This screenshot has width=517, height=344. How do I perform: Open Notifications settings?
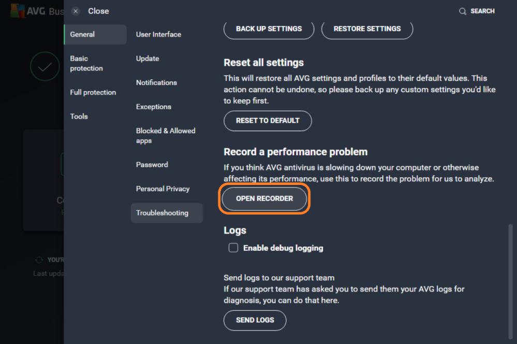[x=156, y=82]
